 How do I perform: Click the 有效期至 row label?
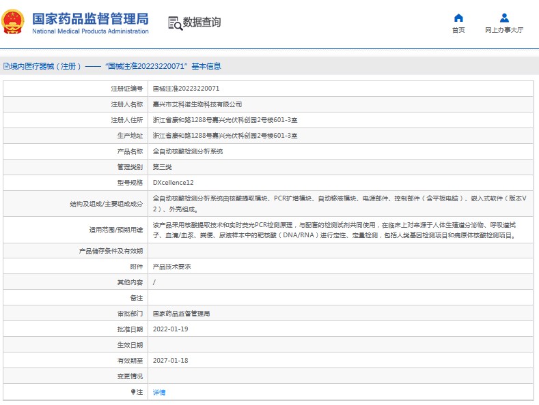point(130,361)
